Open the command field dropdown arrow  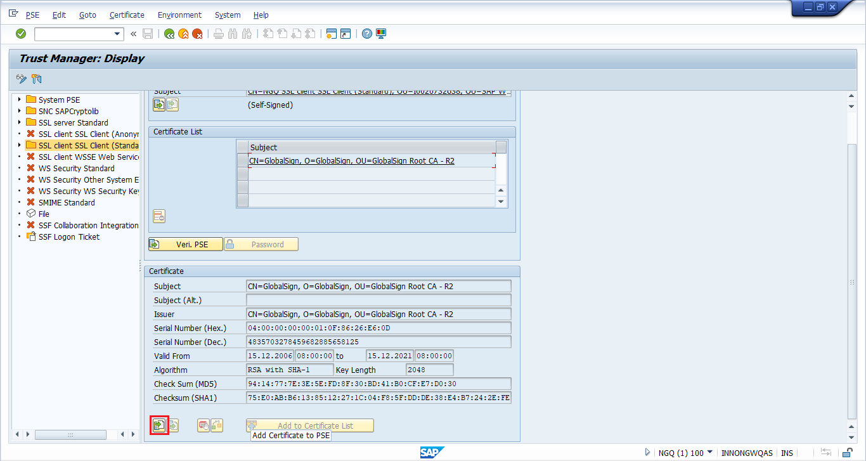tap(117, 34)
